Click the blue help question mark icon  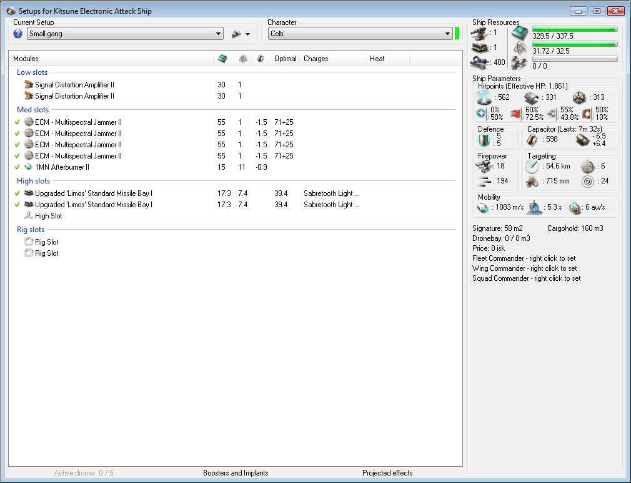point(17,34)
